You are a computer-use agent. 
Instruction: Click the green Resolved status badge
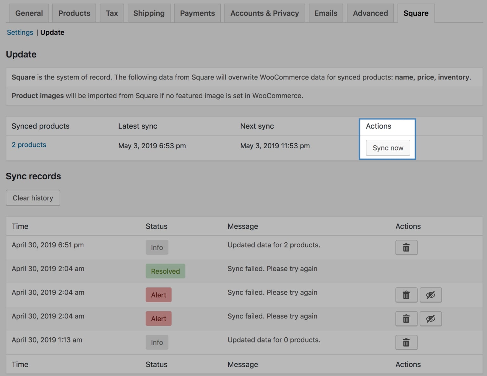point(165,271)
